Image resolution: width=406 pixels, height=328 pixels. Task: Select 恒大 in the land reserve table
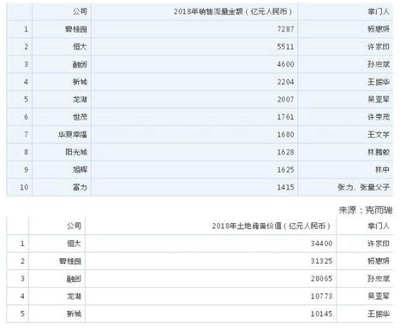pyautogui.click(x=74, y=243)
